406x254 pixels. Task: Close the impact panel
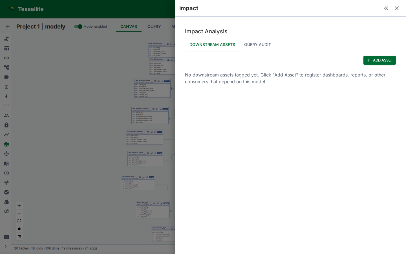click(397, 8)
